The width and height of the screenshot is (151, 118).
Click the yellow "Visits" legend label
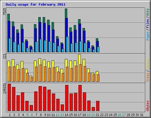point(147,64)
